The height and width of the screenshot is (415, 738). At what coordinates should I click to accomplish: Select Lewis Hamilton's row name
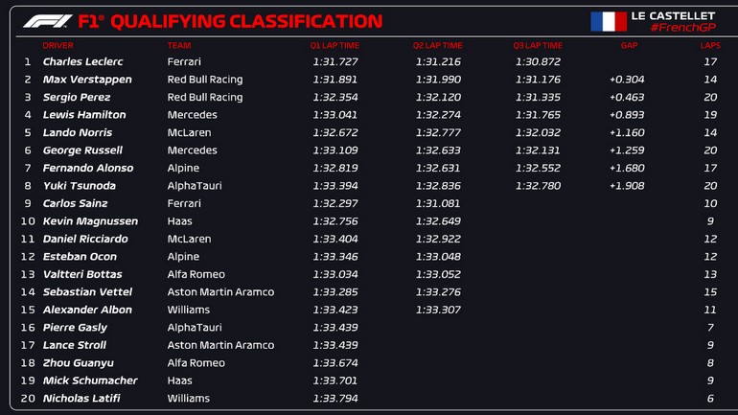click(x=83, y=115)
